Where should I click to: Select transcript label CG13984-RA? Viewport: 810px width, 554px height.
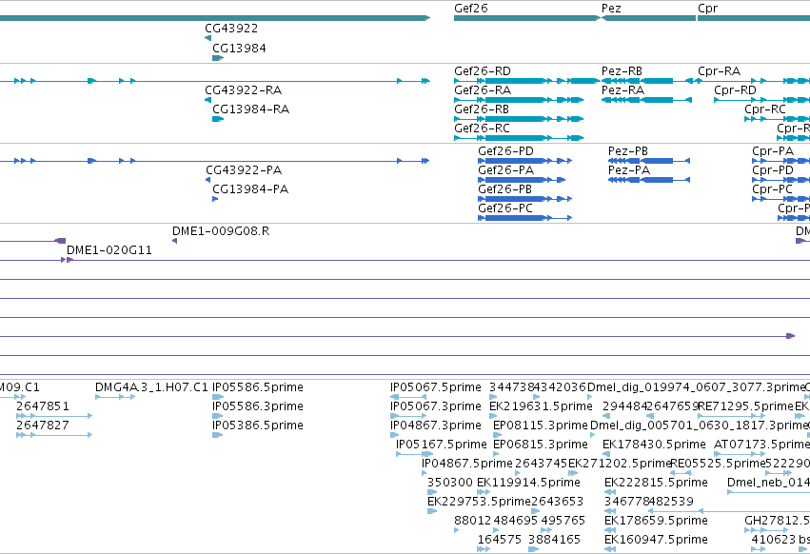[x=251, y=109]
